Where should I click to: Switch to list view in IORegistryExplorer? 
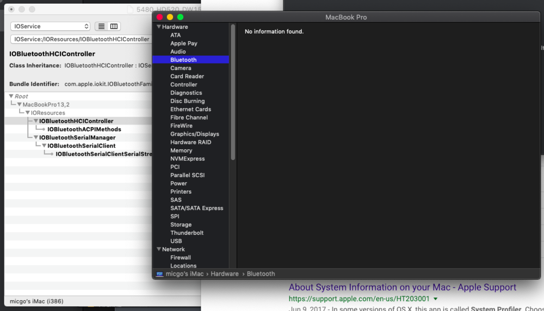point(101,27)
